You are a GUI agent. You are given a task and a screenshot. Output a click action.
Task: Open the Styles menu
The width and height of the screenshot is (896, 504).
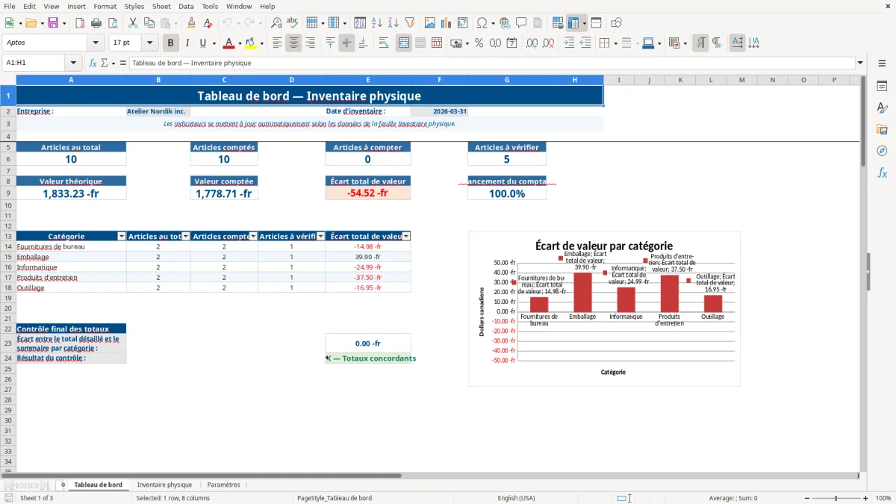coord(134,6)
